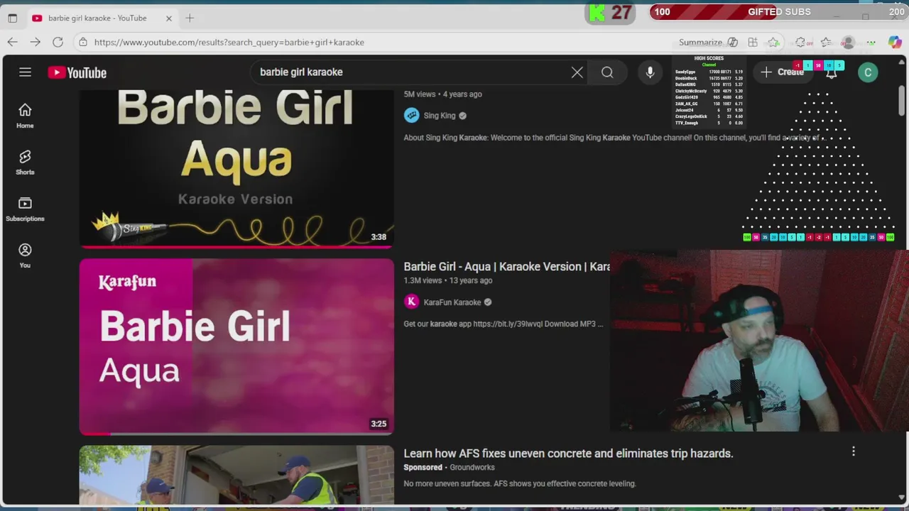Click the KaraFun video description snippet

(503, 324)
